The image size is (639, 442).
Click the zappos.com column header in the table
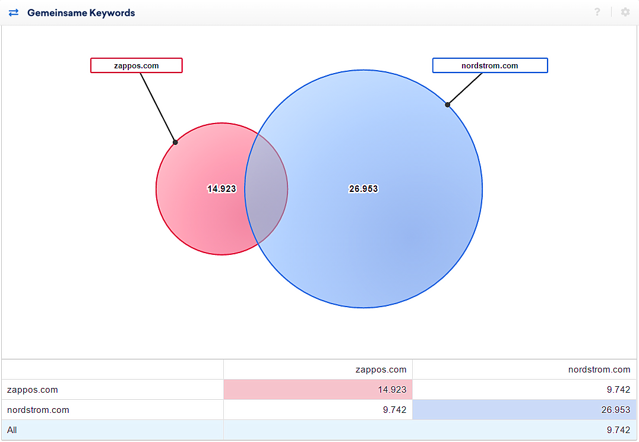[x=380, y=370]
